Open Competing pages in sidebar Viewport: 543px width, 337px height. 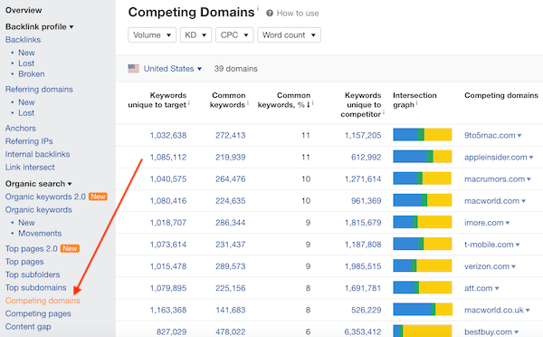click(38, 313)
